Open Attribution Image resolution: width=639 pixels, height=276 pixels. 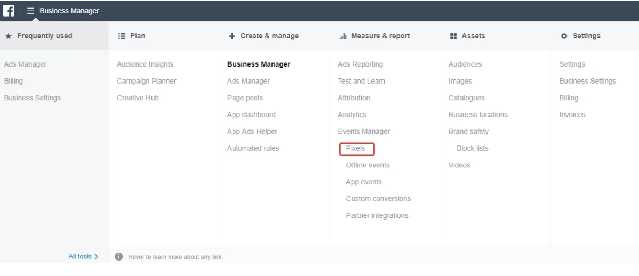[354, 98]
